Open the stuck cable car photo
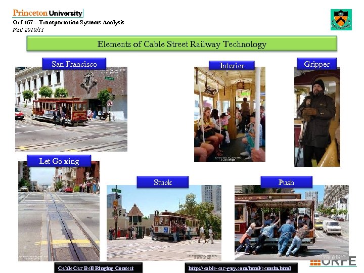 [164, 224]
